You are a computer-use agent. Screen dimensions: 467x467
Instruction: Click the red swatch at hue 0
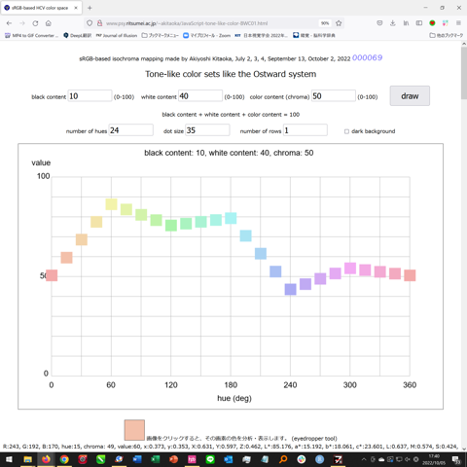(52, 275)
